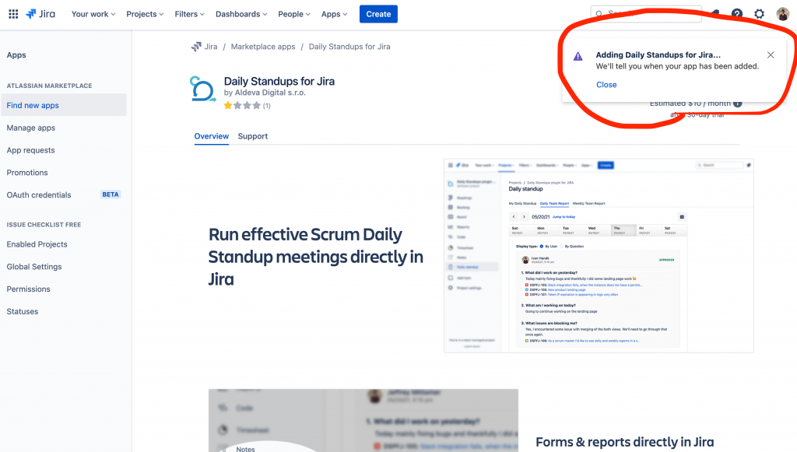Switch to the Overview tab
The image size is (797, 452).
coord(212,136)
